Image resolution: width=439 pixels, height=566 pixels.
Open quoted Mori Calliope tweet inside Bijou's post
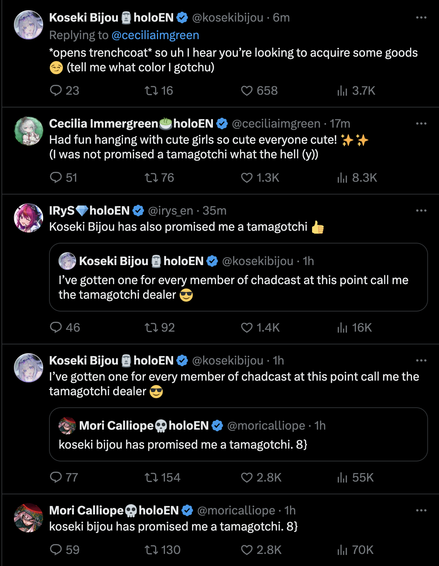pyautogui.click(x=239, y=434)
